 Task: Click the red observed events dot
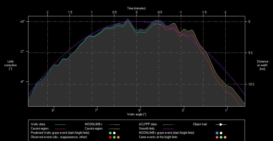[110, 137]
